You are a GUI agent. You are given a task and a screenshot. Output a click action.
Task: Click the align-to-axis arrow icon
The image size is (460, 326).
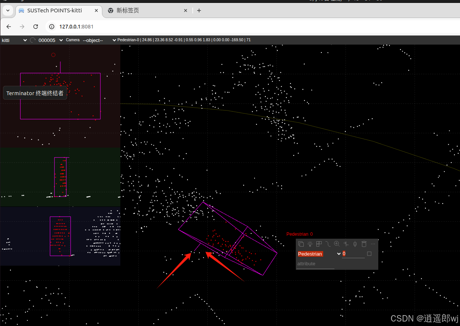tap(346, 244)
